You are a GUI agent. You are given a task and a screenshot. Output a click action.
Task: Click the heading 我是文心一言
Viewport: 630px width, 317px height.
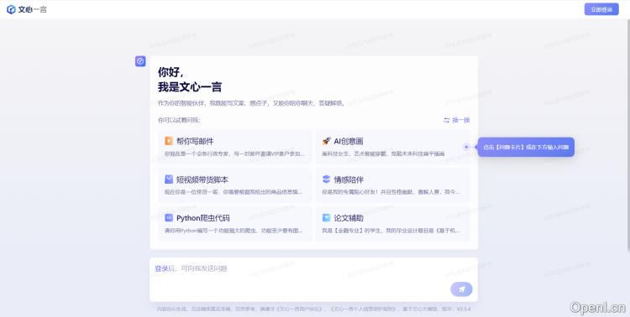190,87
